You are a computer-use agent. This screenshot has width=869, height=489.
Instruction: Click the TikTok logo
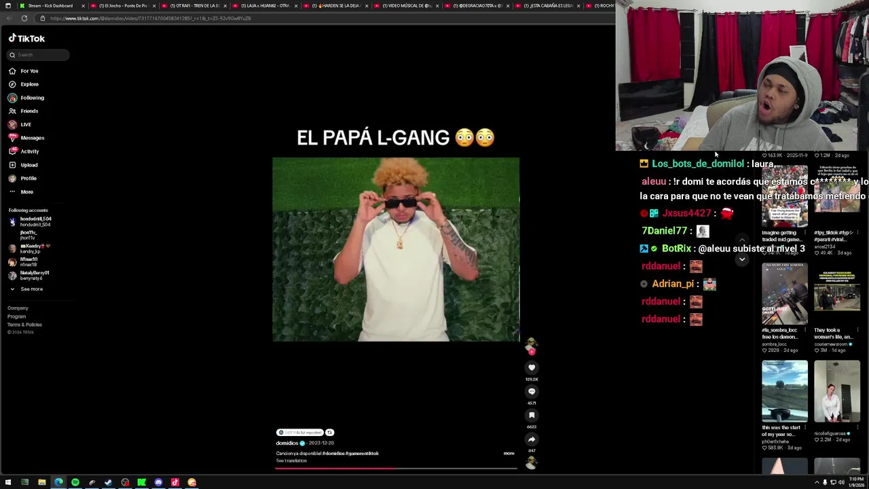pyautogui.click(x=26, y=39)
